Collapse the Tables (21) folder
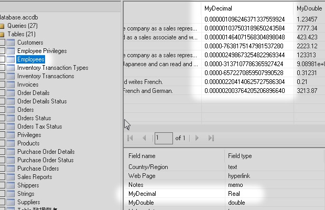 point(2,34)
